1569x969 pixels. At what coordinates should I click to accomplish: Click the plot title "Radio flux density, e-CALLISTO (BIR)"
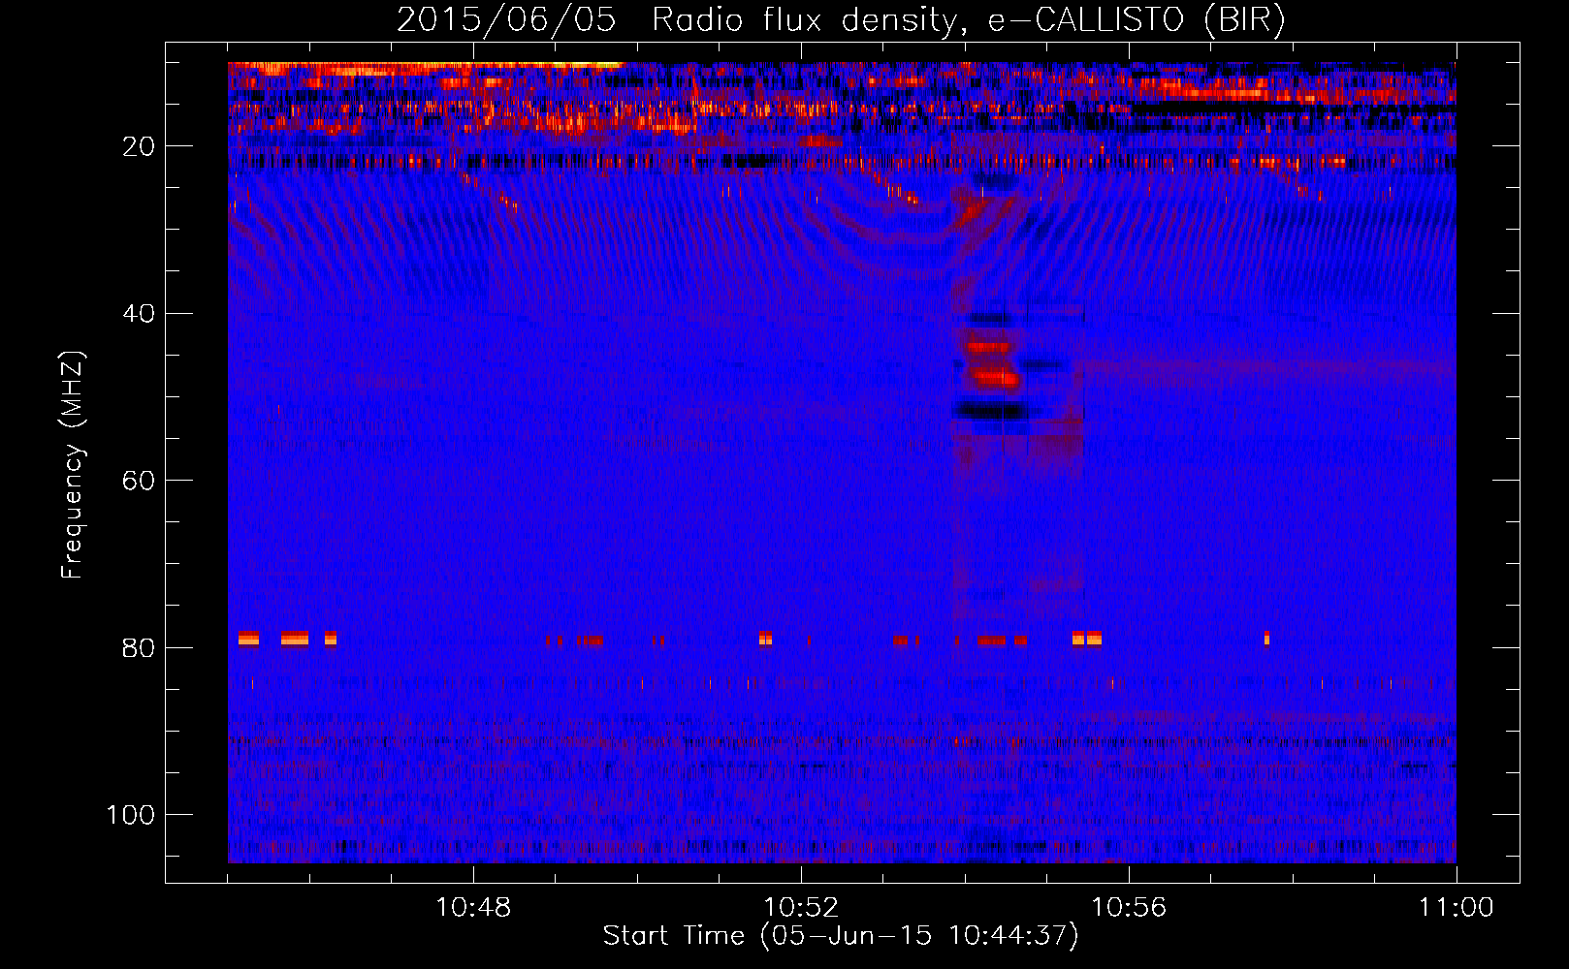(968, 20)
